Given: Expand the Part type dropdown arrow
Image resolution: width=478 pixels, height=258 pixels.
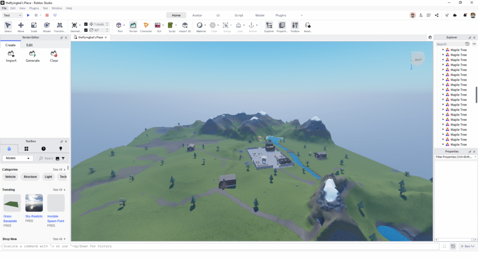Looking at the screenshot, I should coord(124,25).
